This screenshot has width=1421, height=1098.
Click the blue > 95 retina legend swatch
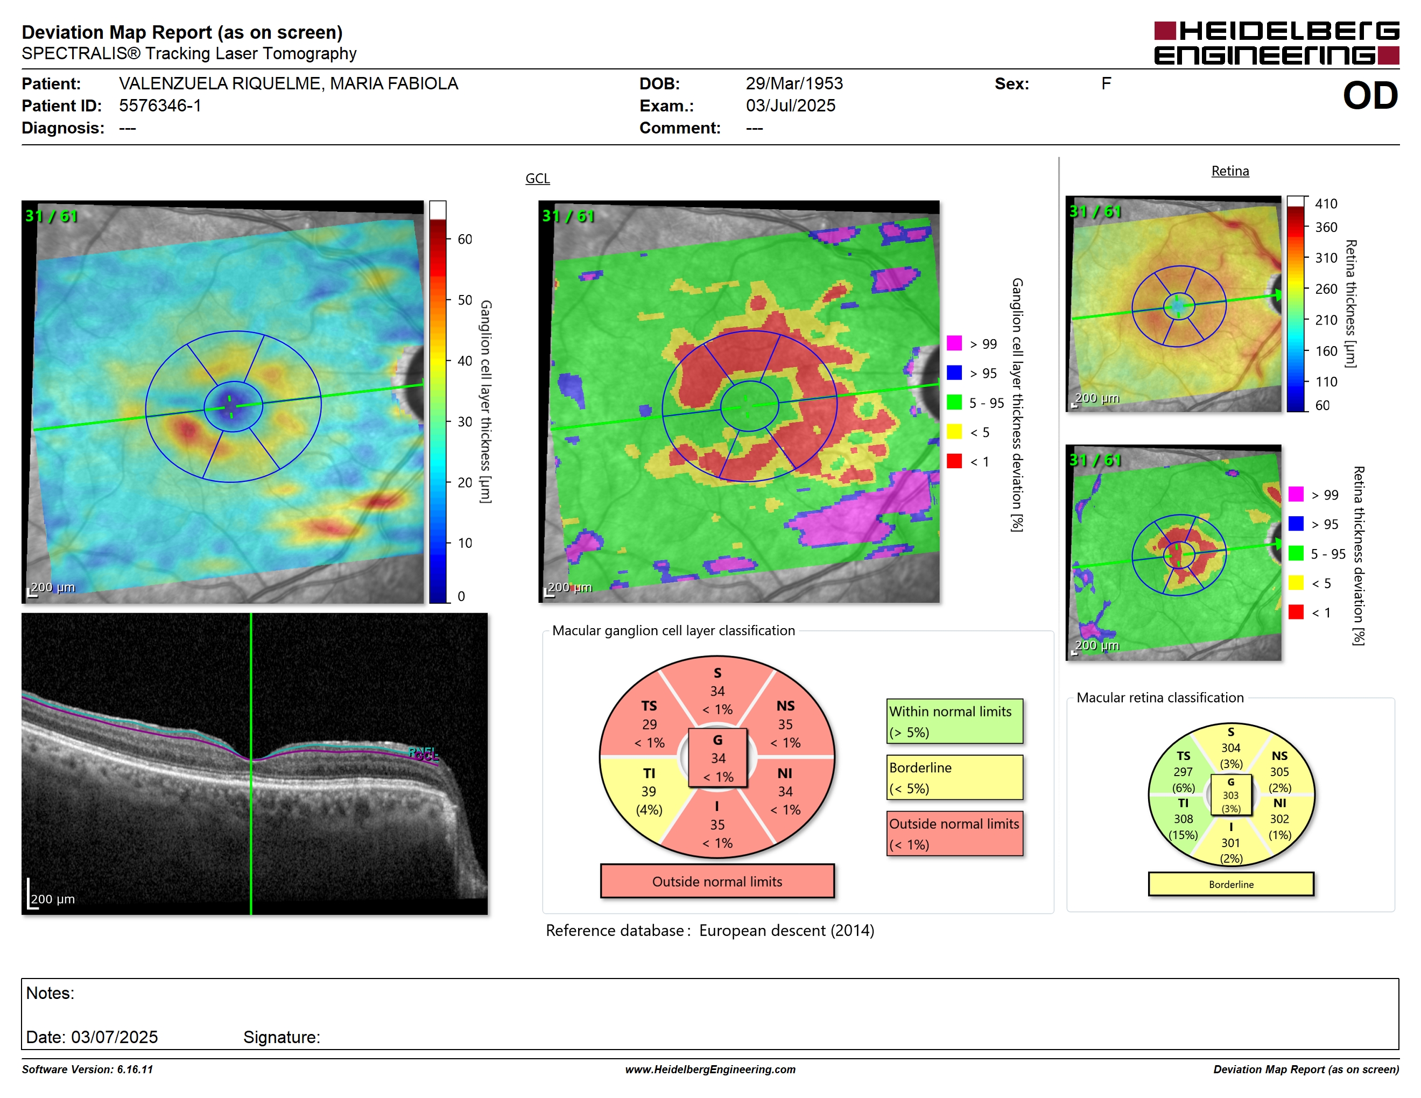coord(1296,524)
